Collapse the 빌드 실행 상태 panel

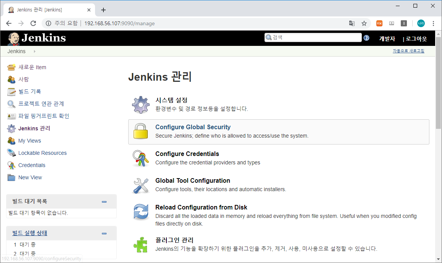click(104, 233)
